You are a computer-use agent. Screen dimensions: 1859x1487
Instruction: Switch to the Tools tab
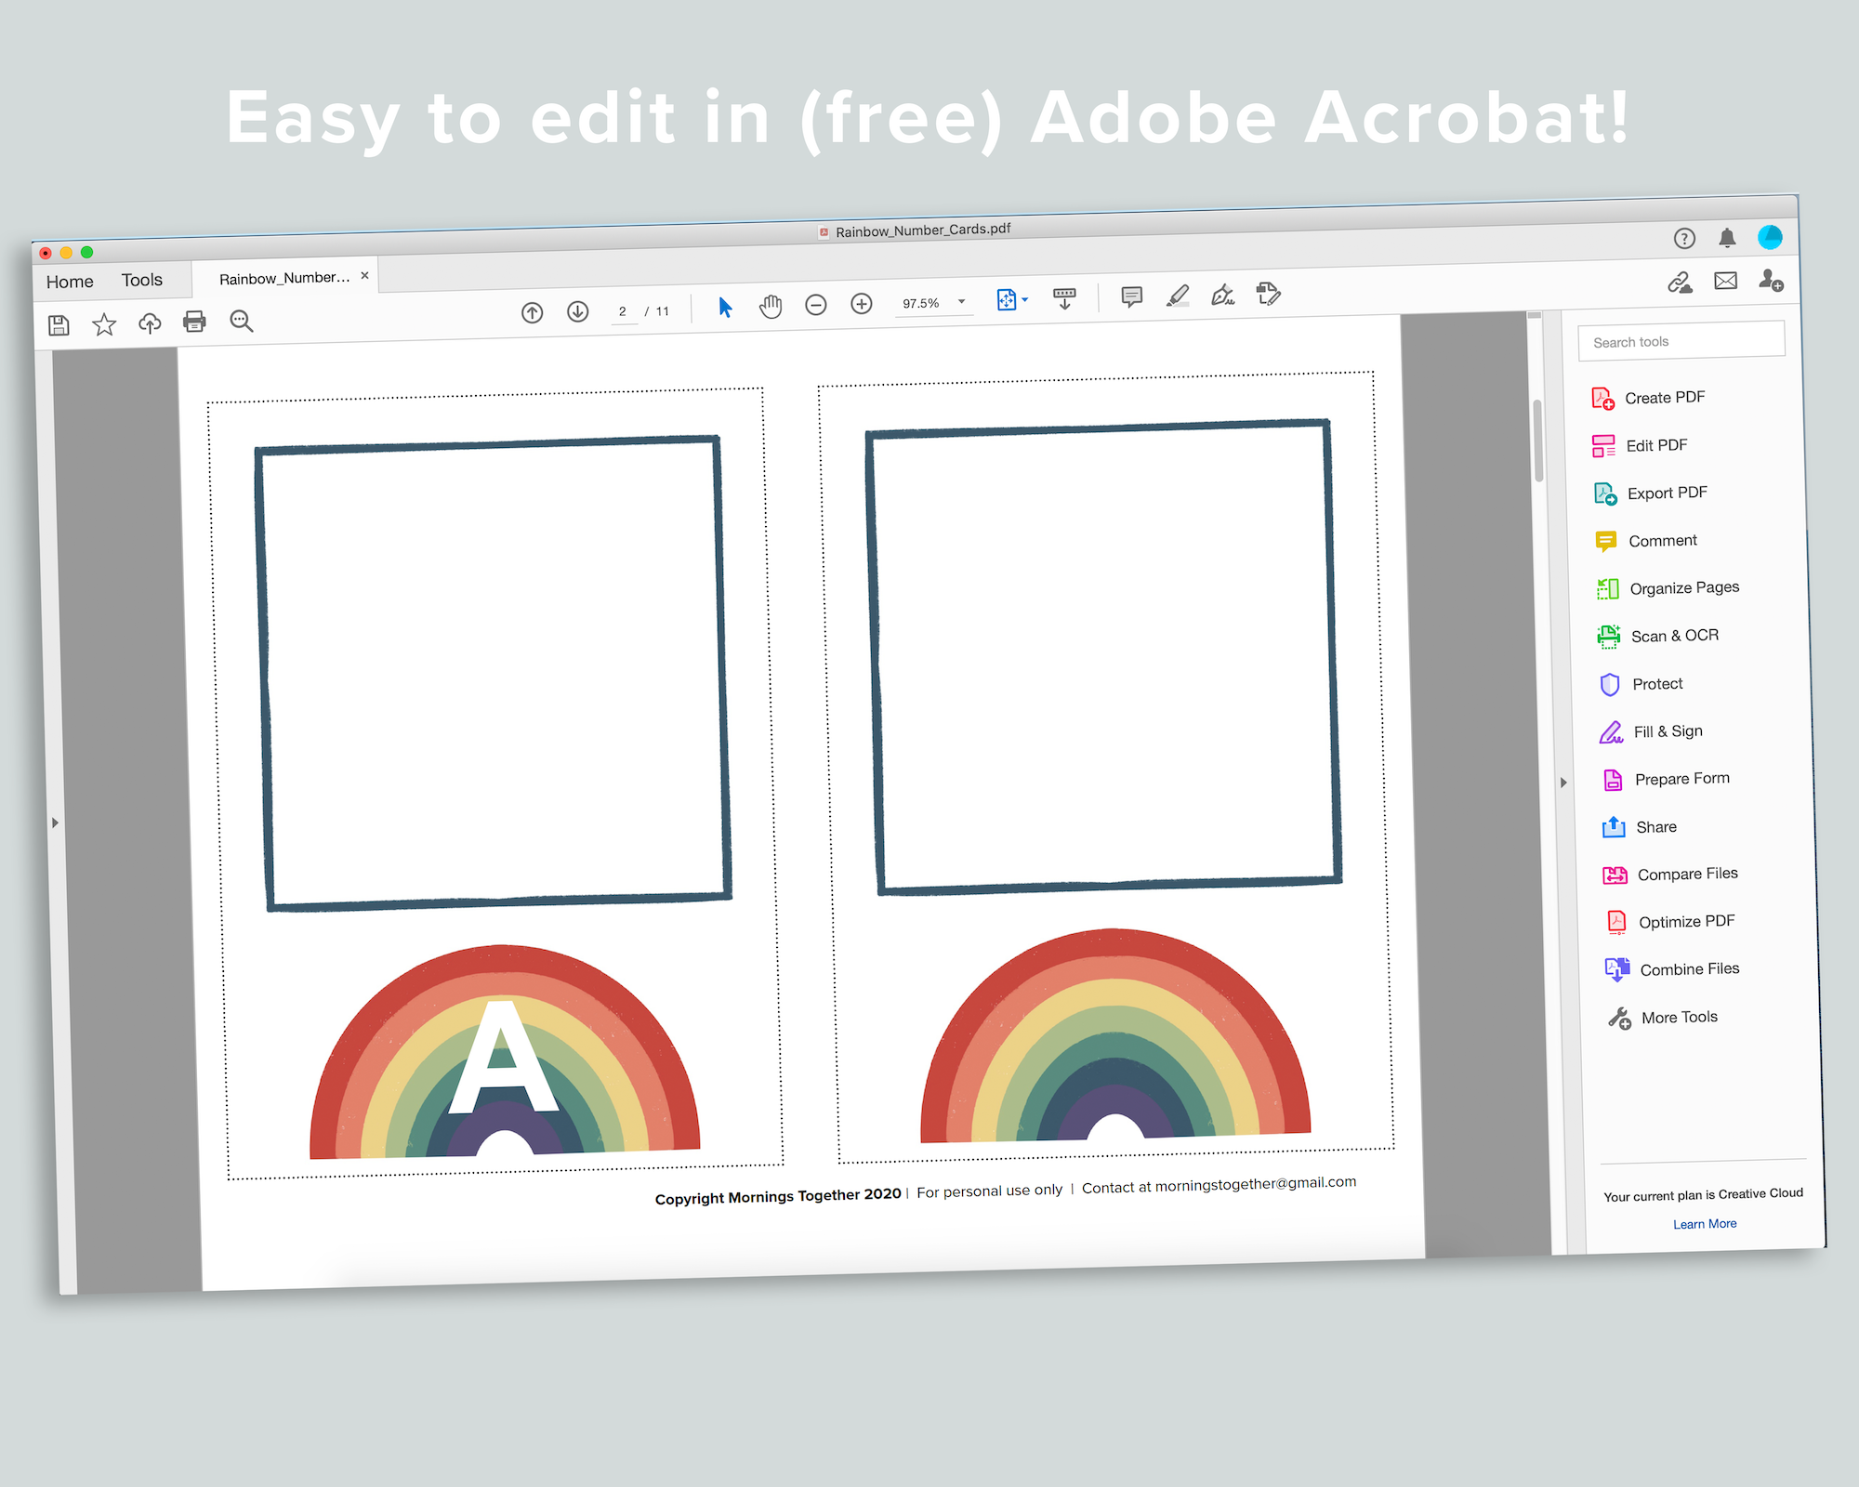tap(141, 280)
